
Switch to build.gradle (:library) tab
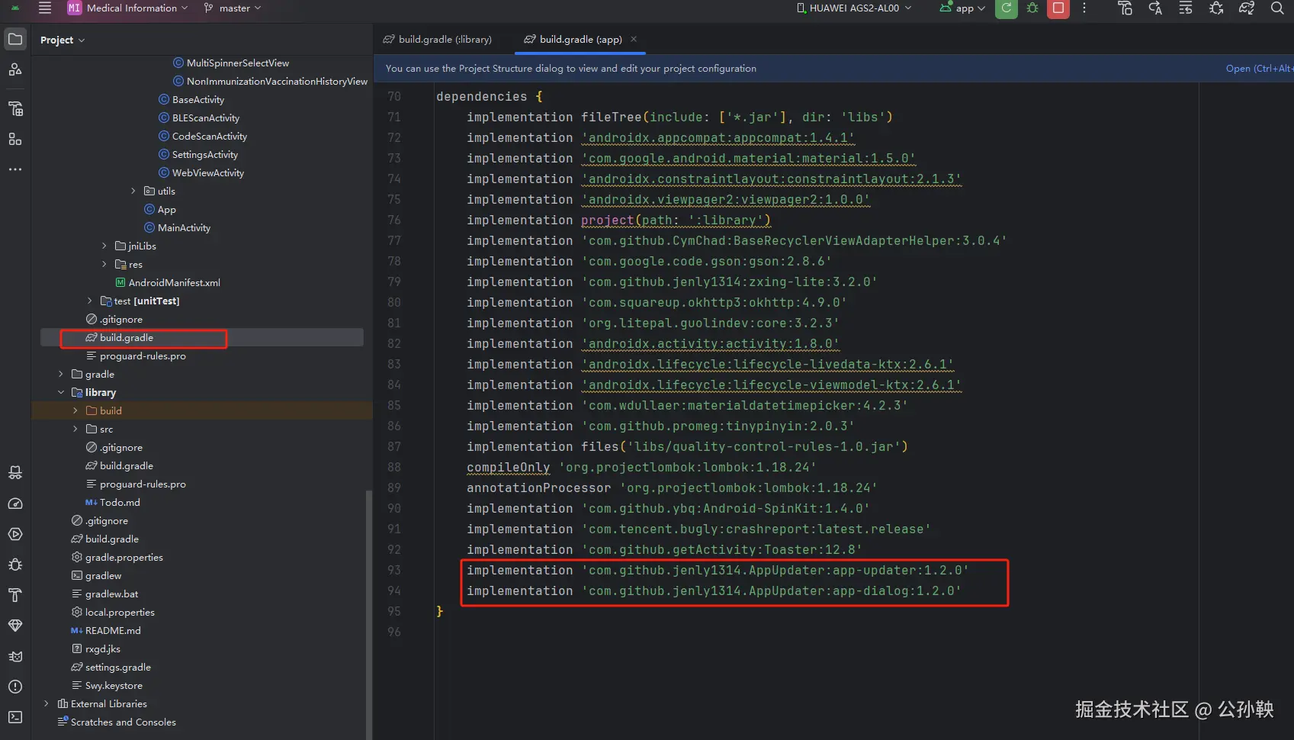[x=437, y=39]
